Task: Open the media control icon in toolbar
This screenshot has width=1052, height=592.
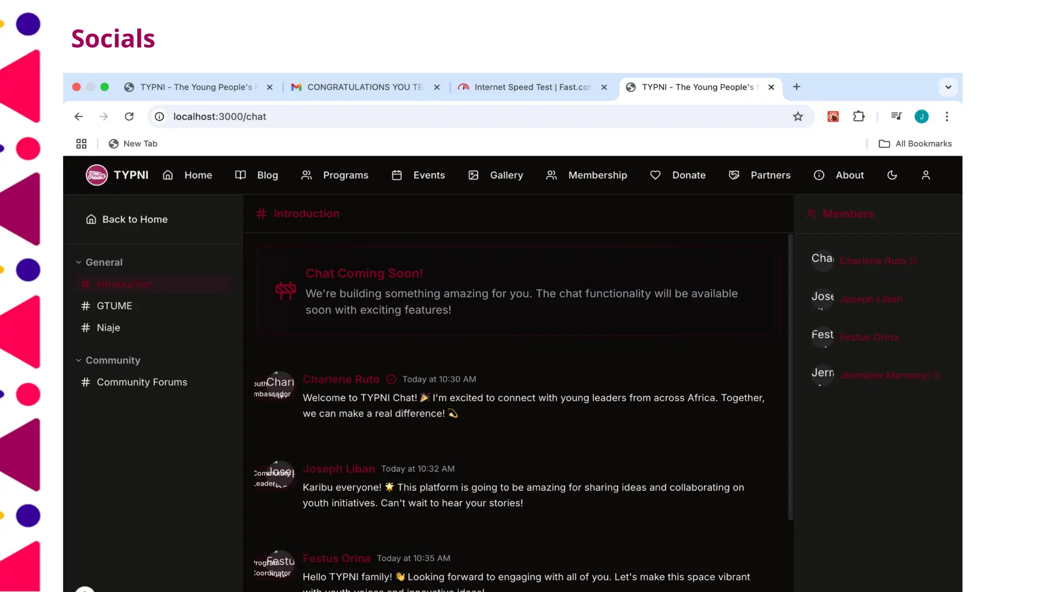Action: pyautogui.click(x=896, y=117)
